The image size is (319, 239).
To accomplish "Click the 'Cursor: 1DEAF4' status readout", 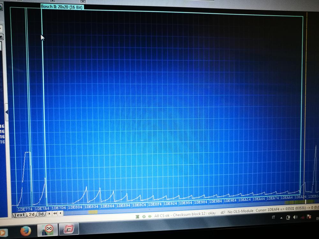I will tap(267, 210).
